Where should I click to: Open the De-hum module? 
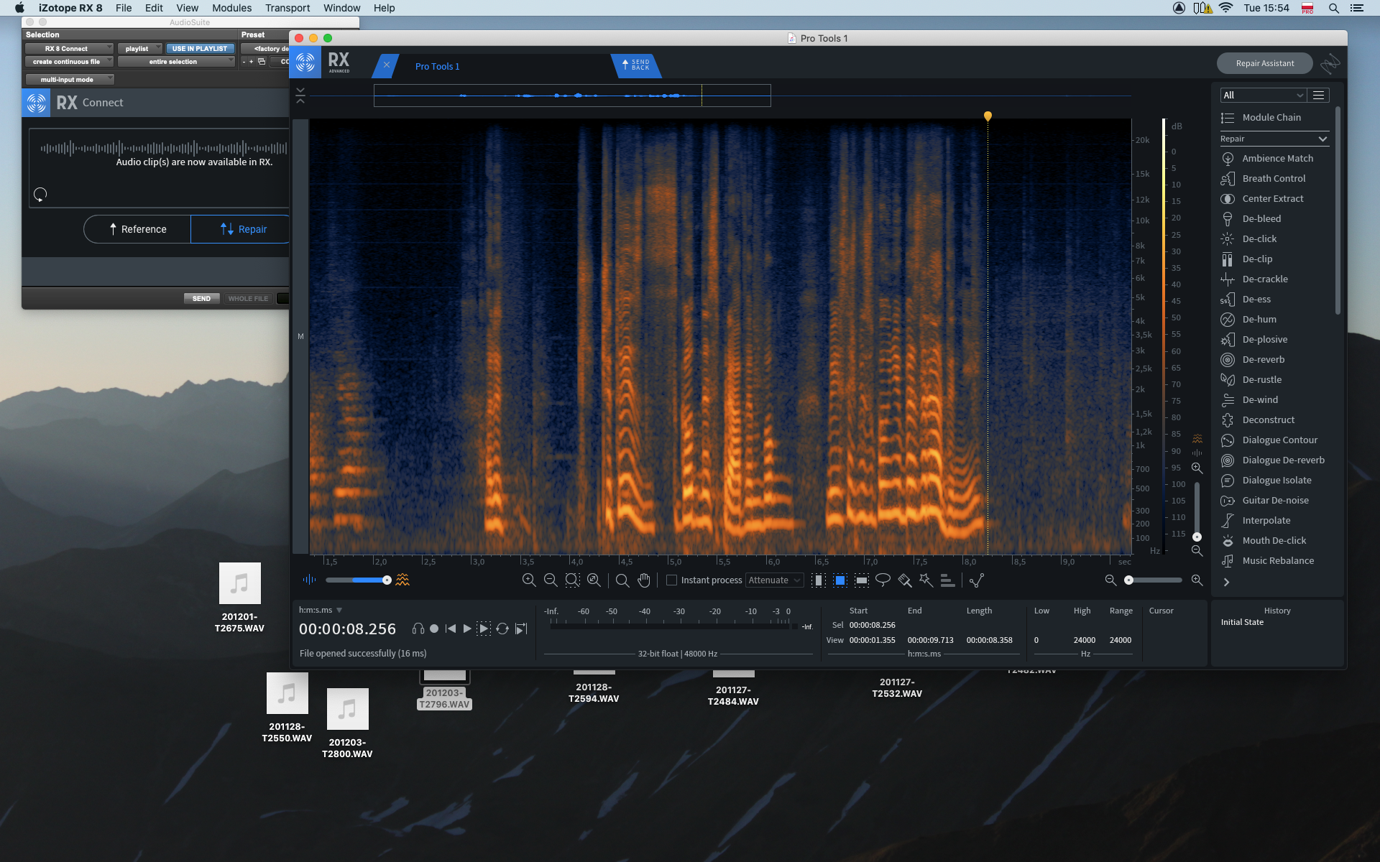[x=1259, y=319]
